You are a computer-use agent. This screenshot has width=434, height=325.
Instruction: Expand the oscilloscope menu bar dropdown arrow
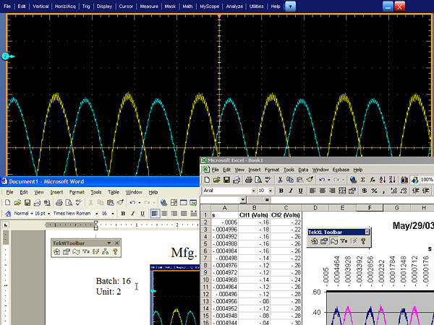pos(290,6)
